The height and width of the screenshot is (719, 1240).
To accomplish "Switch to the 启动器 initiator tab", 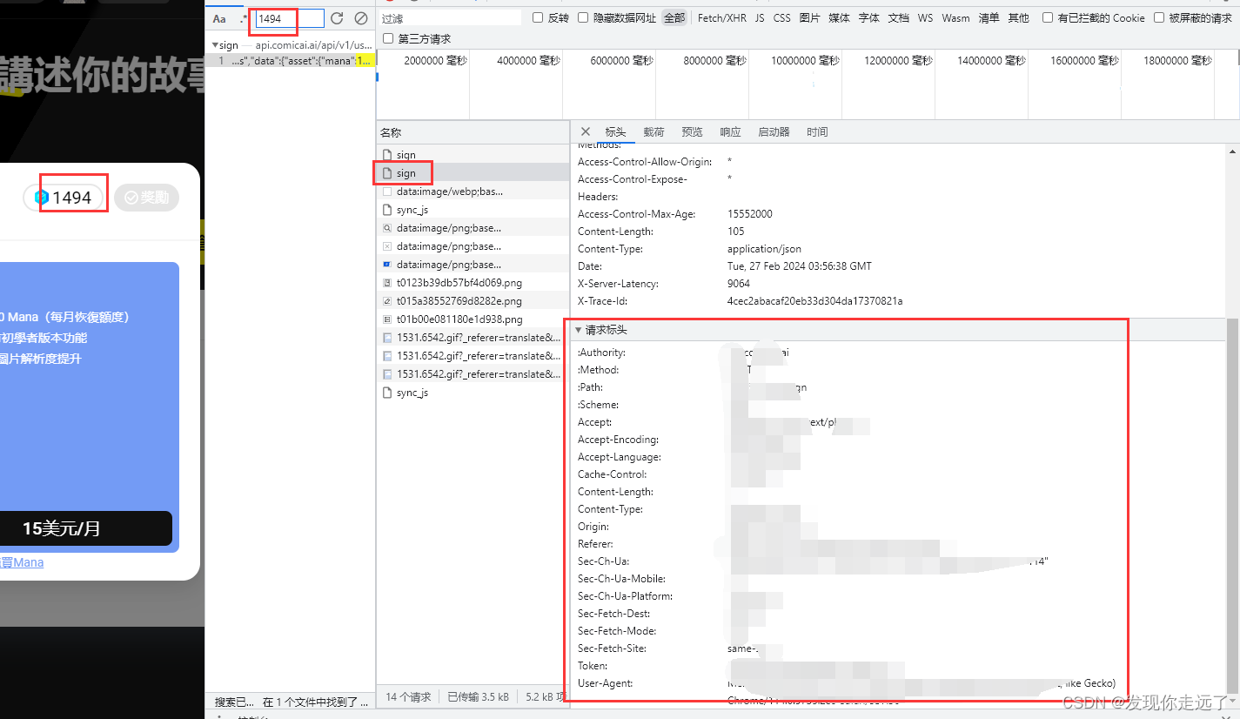I will [x=774, y=131].
